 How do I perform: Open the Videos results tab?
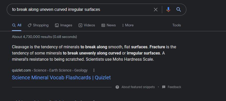click(87, 25)
